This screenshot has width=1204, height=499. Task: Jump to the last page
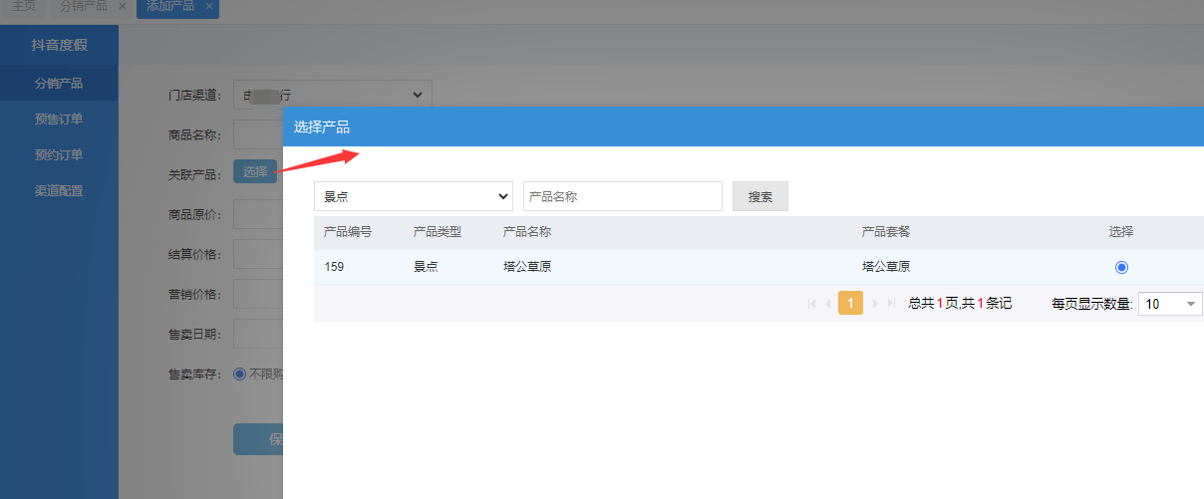coord(891,304)
